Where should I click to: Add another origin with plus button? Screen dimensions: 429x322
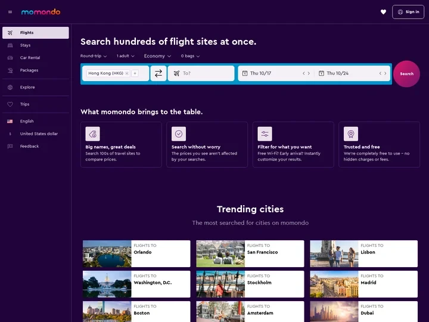pyautogui.click(x=135, y=73)
